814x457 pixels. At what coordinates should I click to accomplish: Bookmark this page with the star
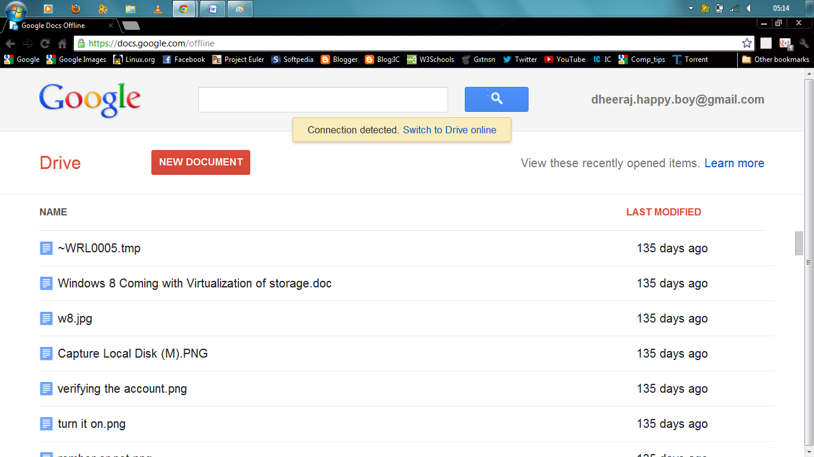coord(747,43)
